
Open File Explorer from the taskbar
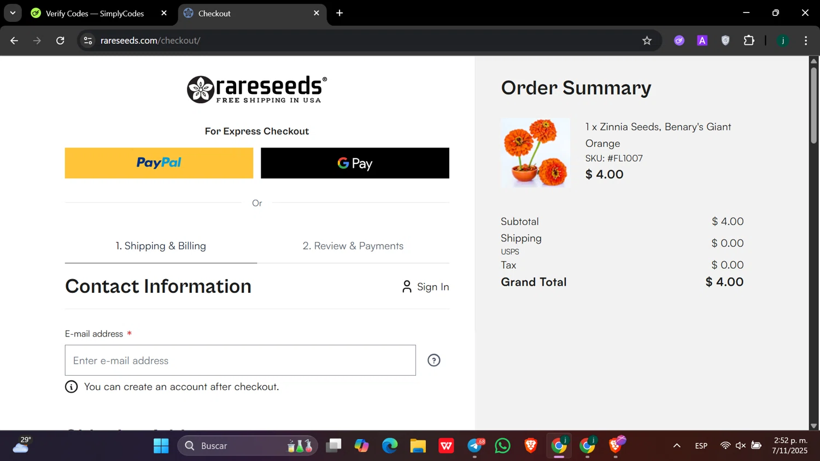(418, 446)
